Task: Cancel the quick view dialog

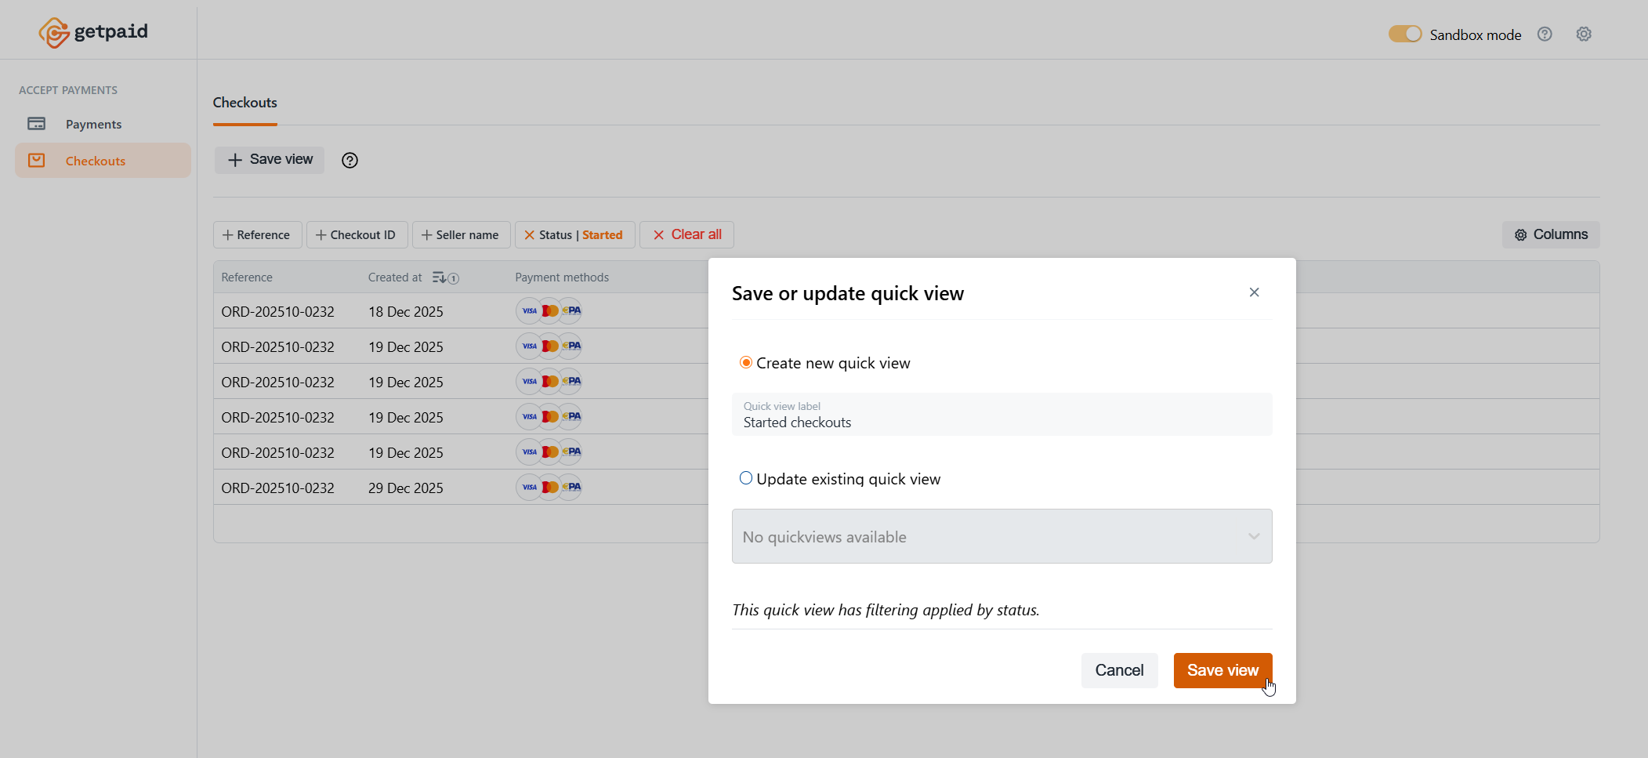Action: (1118, 670)
